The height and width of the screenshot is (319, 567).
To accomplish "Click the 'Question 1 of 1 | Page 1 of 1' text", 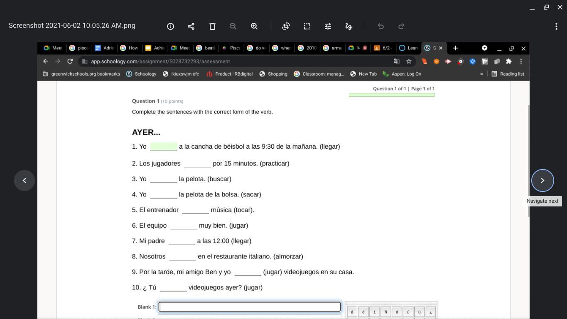I will 404,88.
